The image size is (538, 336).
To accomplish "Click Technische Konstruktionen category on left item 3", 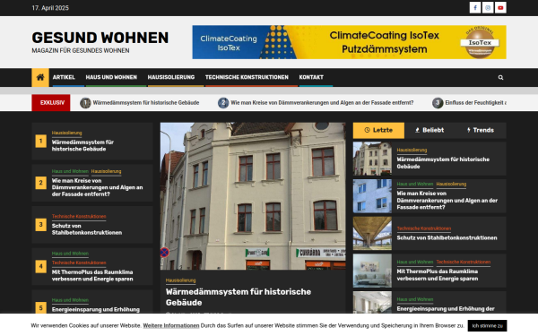I will coord(79,216).
